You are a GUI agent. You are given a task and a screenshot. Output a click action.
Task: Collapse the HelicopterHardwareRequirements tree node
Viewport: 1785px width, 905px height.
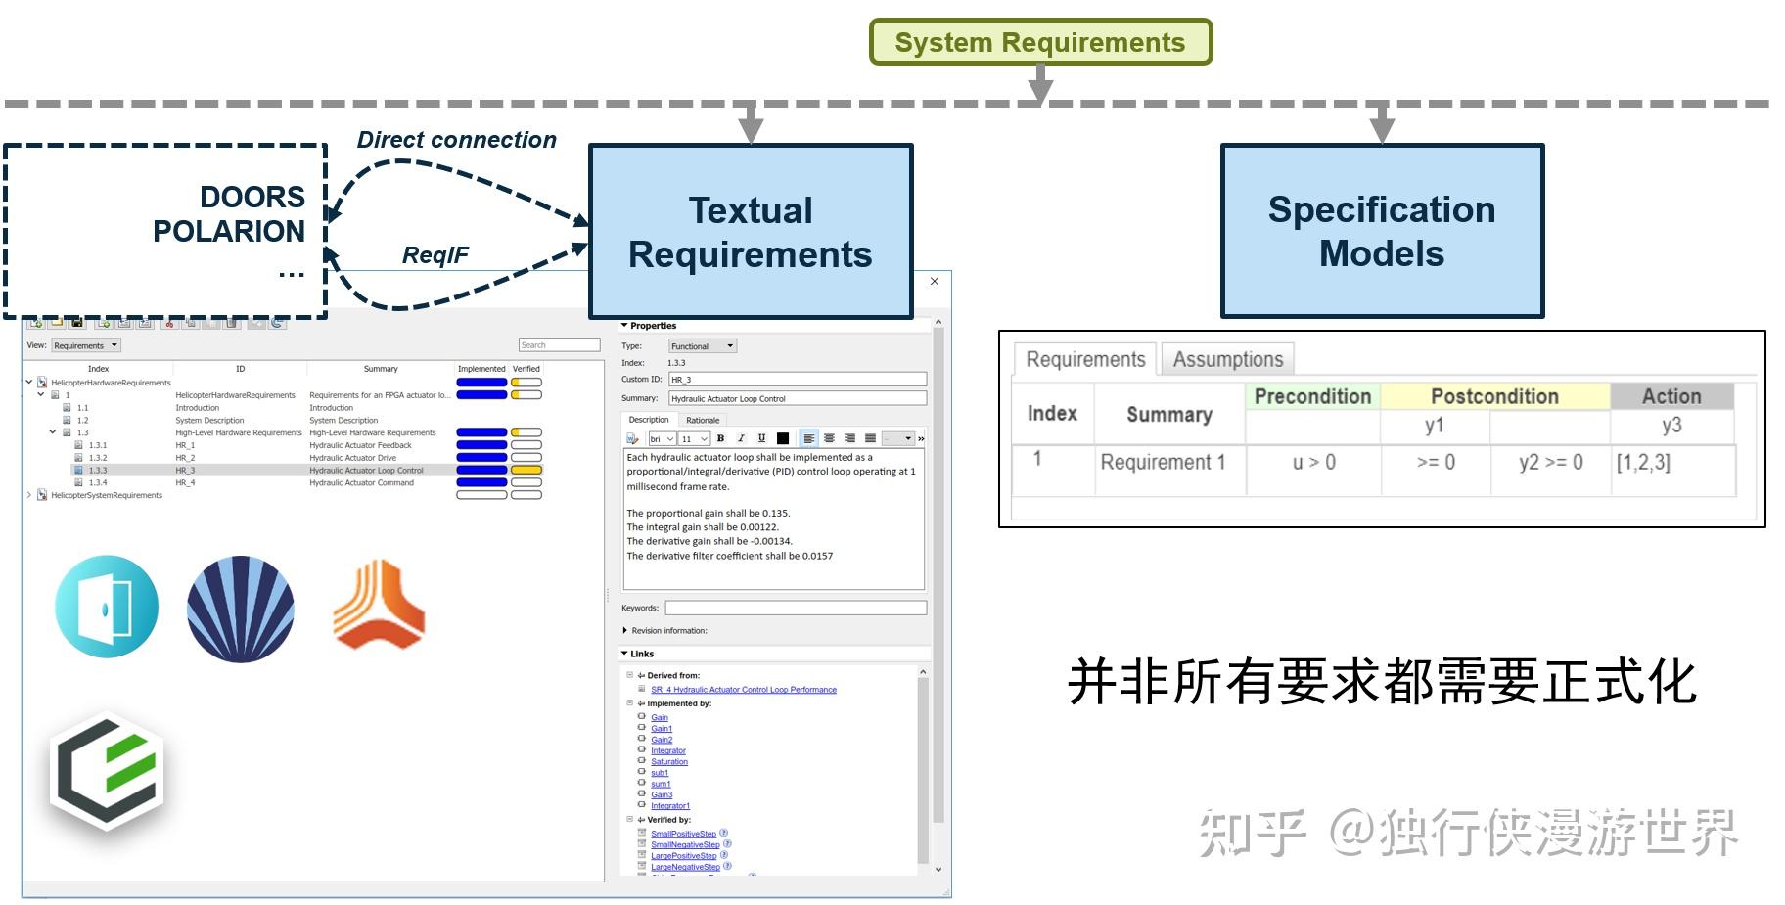29,383
